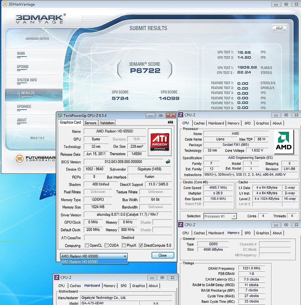Minimize the CPU-Z Memory tab window

point(276,225)
